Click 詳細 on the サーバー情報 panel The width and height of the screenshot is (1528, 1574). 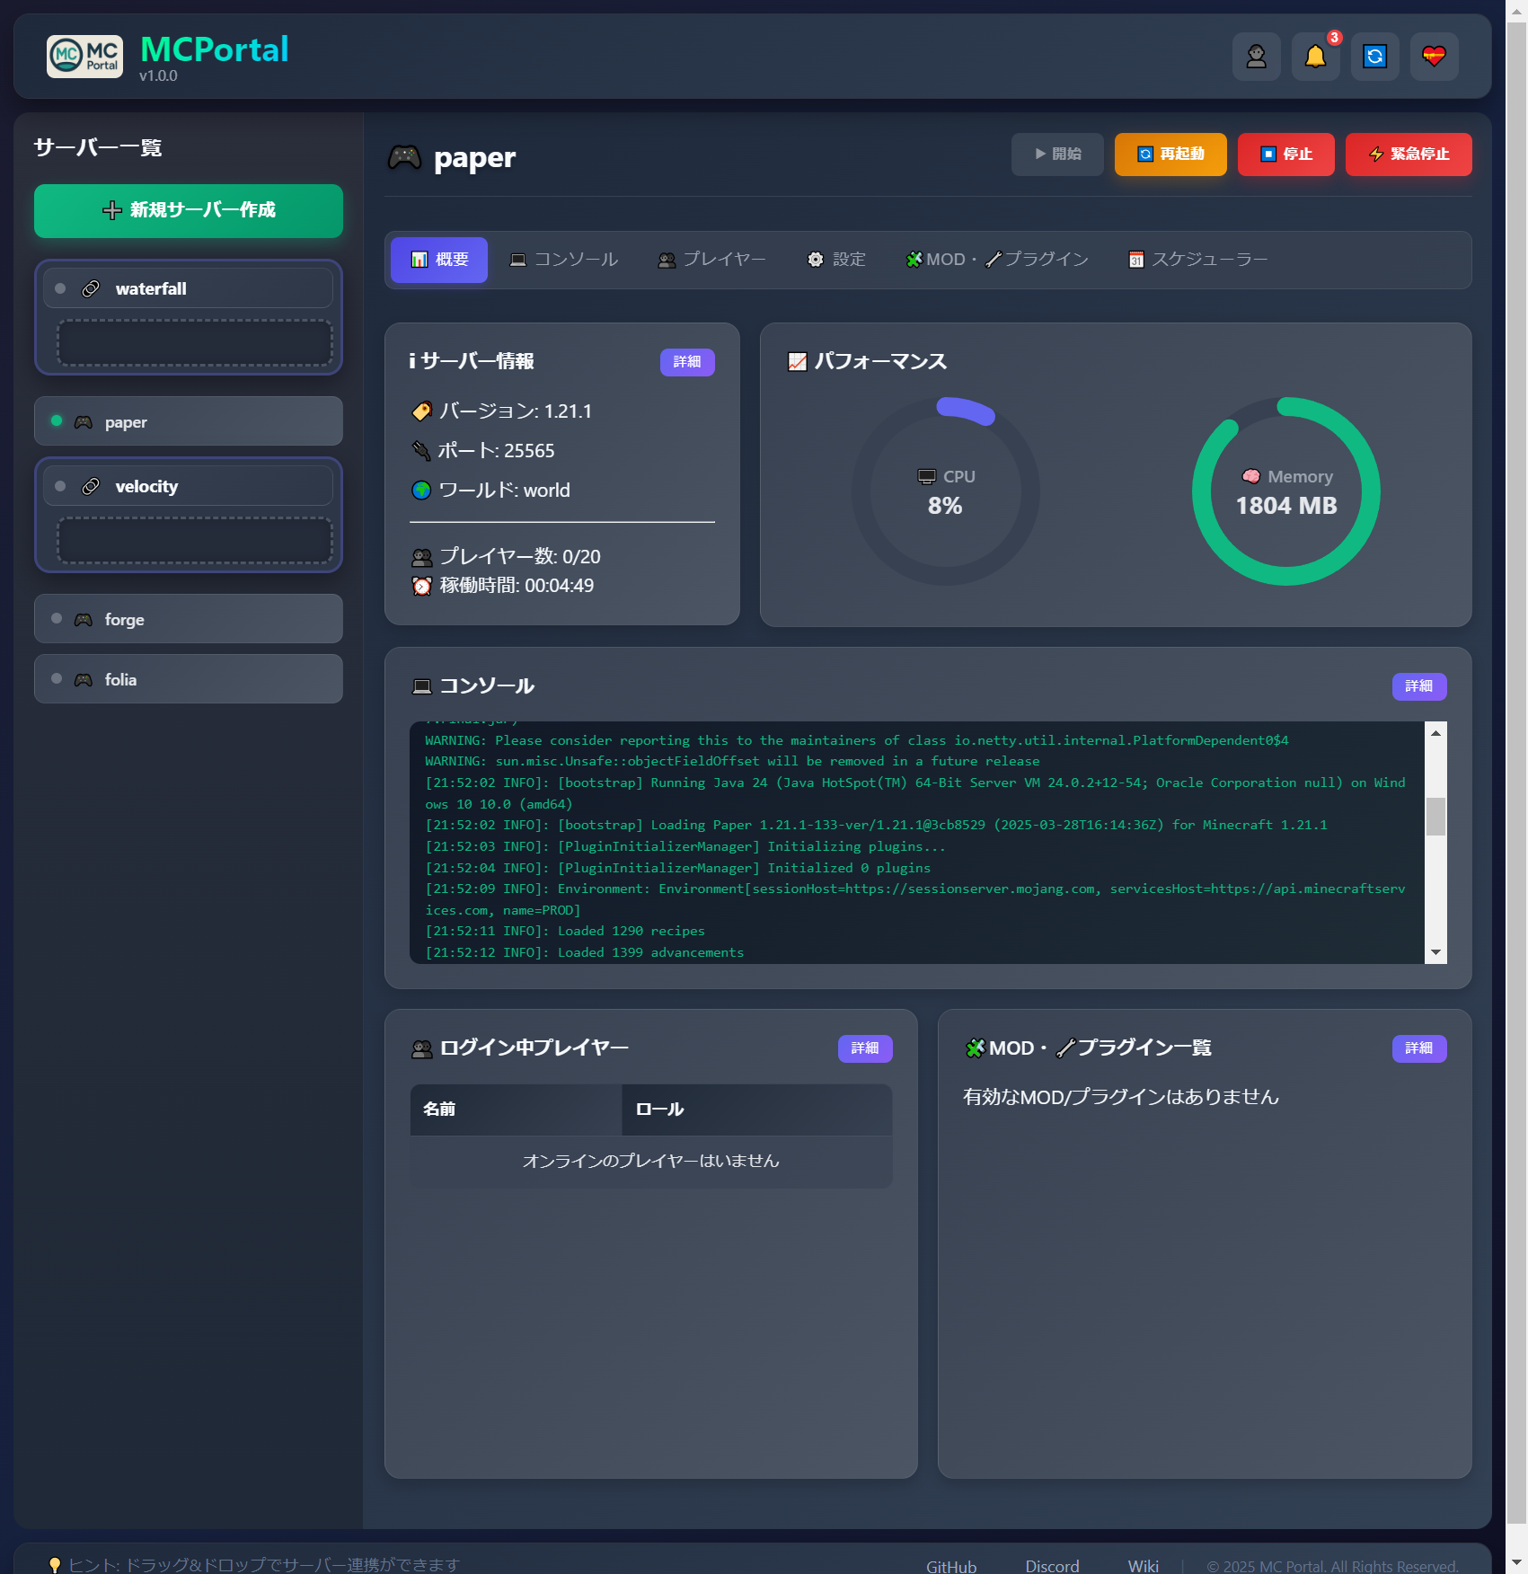pos(686,361)
